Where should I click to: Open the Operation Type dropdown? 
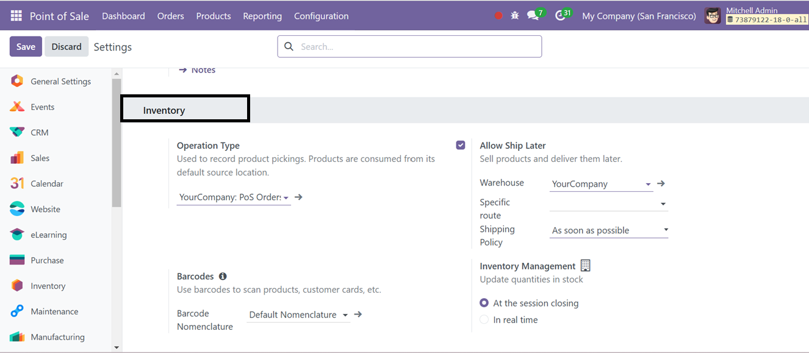coord(234,197)
